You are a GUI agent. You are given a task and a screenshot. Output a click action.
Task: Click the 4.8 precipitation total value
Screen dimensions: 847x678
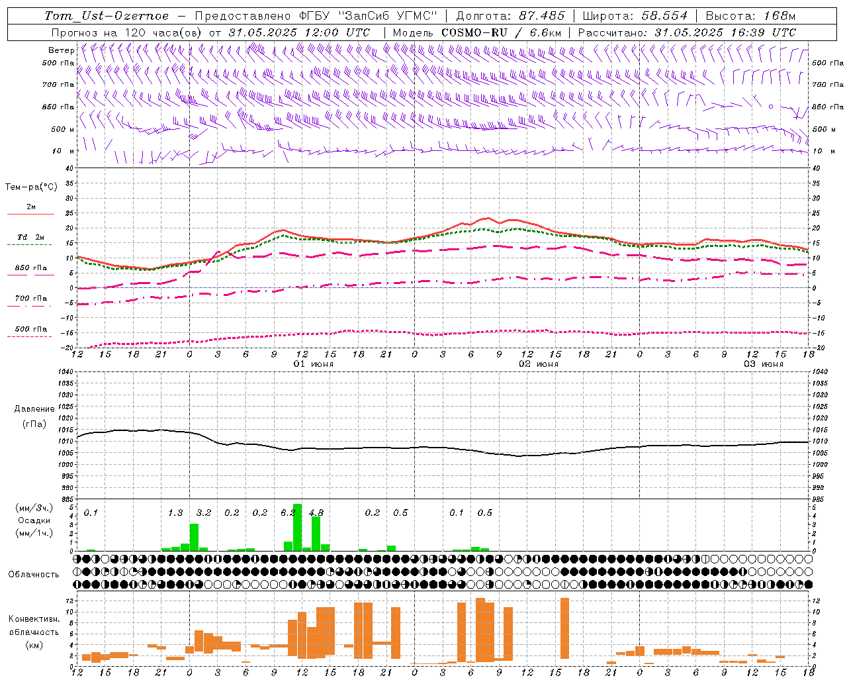(316, 513)
